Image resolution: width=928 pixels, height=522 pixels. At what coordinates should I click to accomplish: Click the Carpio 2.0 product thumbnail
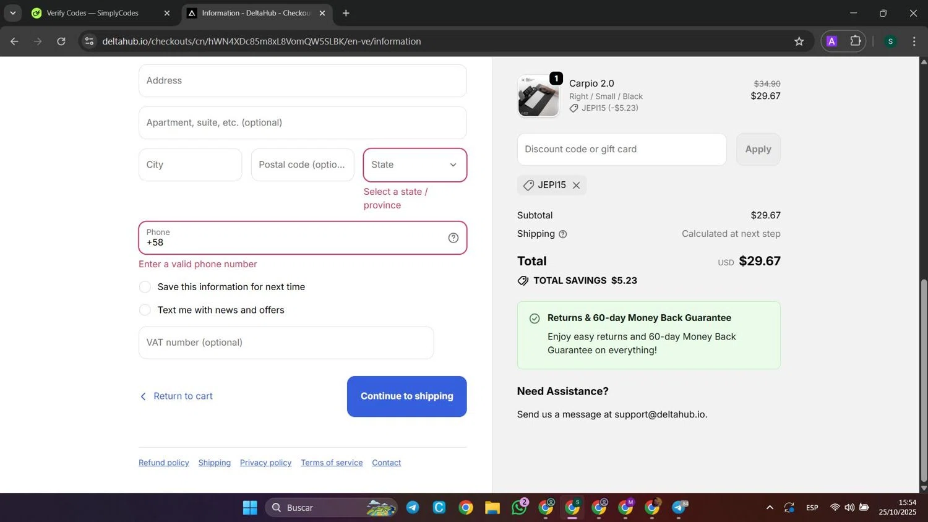[538, 96]
